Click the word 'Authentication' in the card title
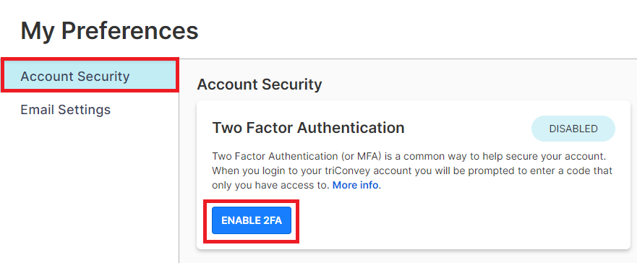Viewport: 637px width, 263px height. tap(351, 128)
